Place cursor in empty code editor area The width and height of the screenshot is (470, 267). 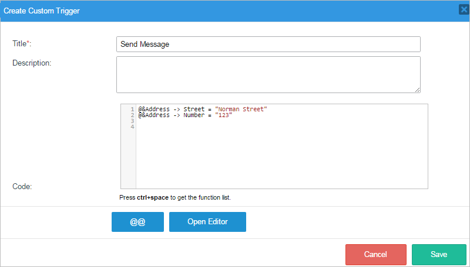click(282, 158)
